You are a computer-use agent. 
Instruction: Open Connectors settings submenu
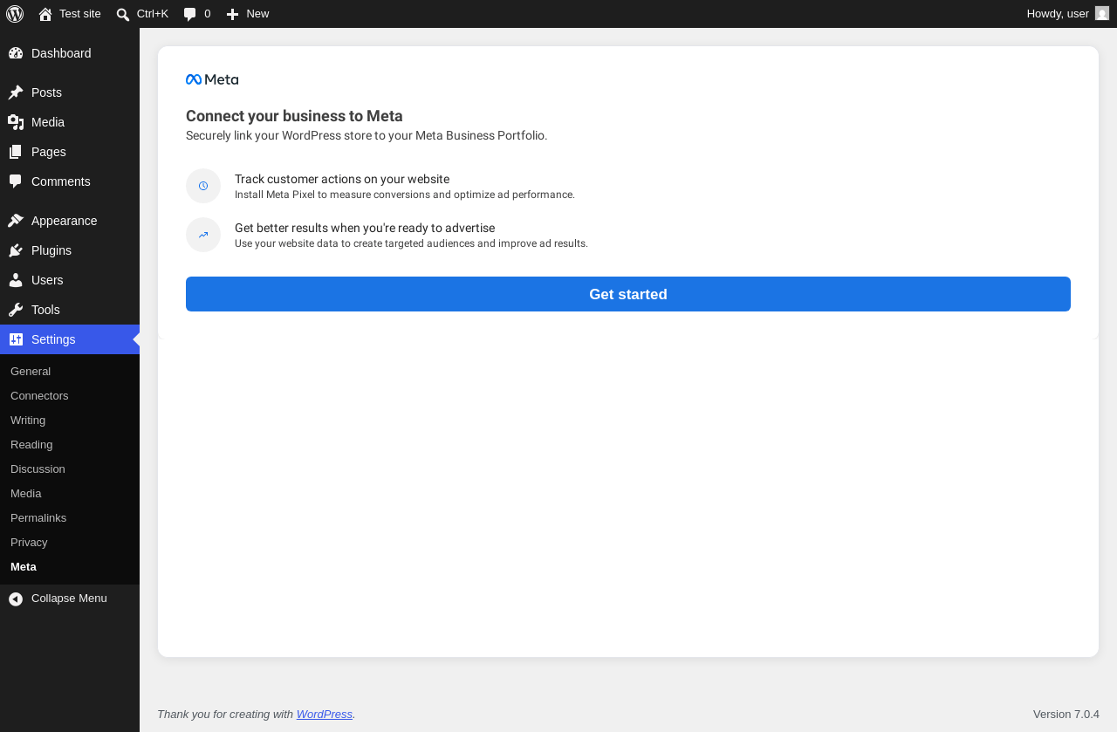click(x=70, y=396)
